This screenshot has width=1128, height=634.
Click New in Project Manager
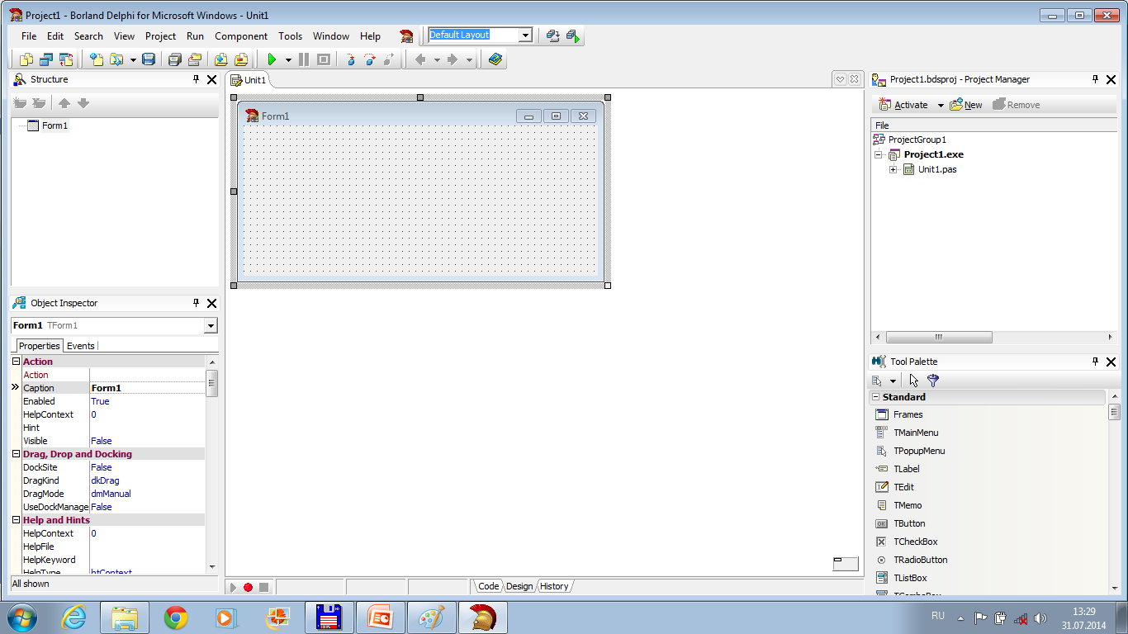(966, 105)
